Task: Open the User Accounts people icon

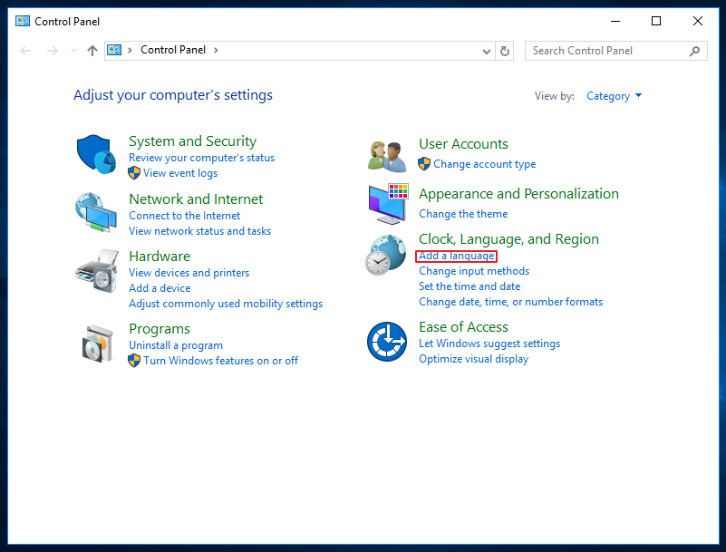Action: pos(387,157)
